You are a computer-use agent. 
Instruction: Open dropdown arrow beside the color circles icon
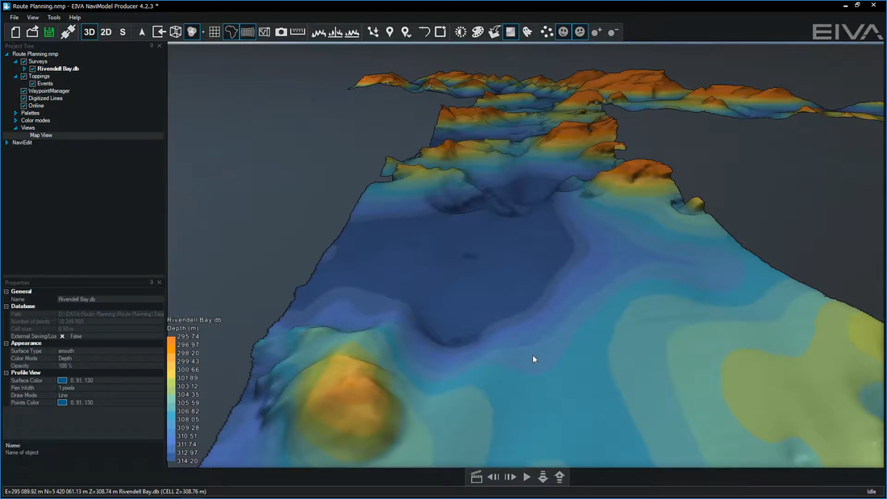point(203,32)
